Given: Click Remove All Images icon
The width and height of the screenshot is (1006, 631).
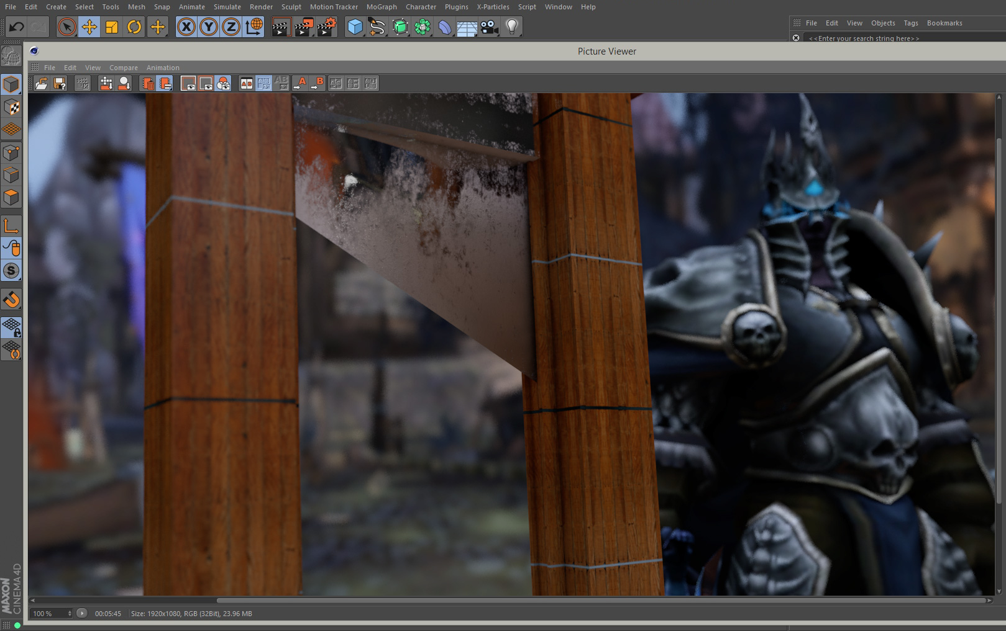Looking at the screenshot, I should point(165,83).
